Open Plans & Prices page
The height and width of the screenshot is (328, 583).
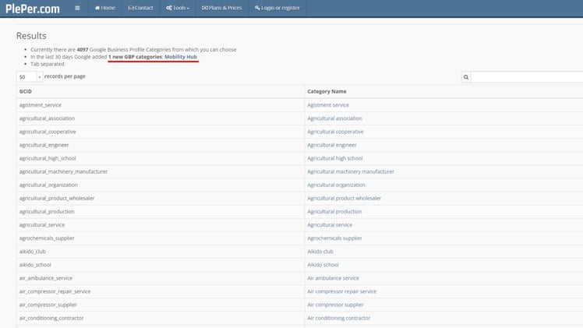tap(221, 8)
